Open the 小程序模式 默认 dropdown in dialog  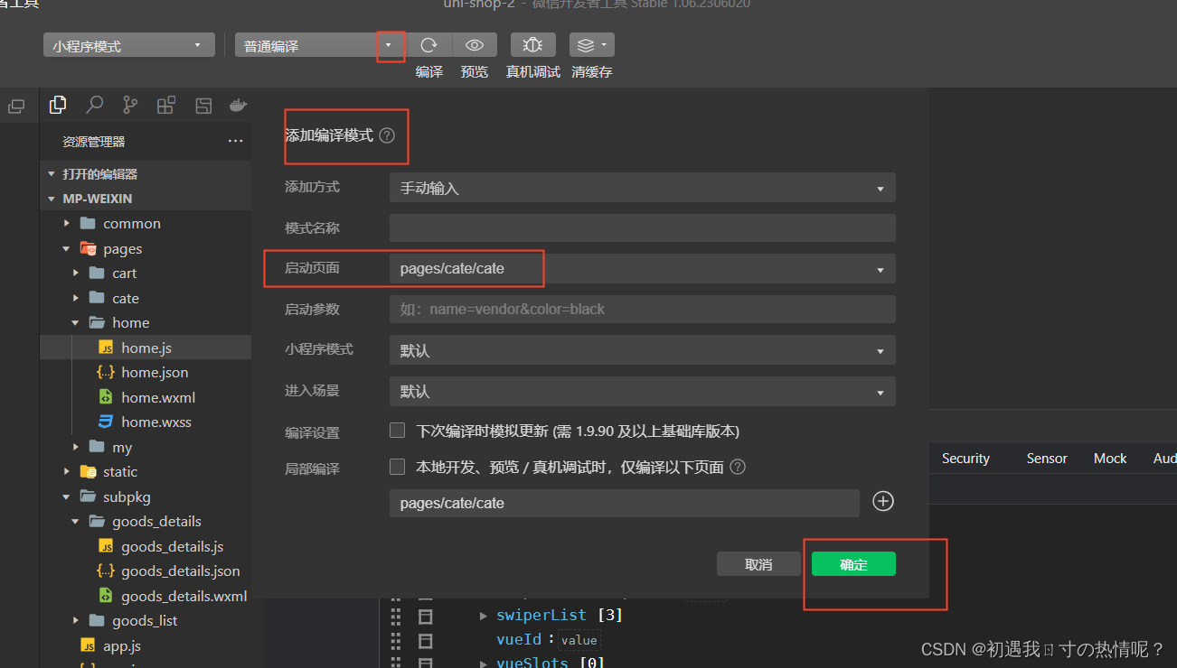click(x=643, y=350)
